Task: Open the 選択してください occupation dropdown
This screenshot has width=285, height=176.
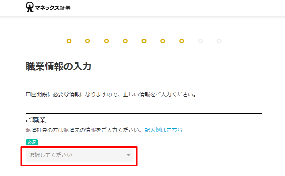Action: click(80, 156)
